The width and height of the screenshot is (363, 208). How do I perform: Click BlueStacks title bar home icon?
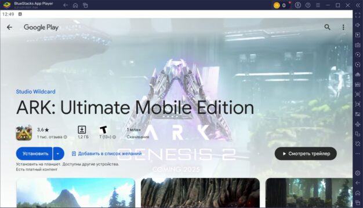coord(75,5)
